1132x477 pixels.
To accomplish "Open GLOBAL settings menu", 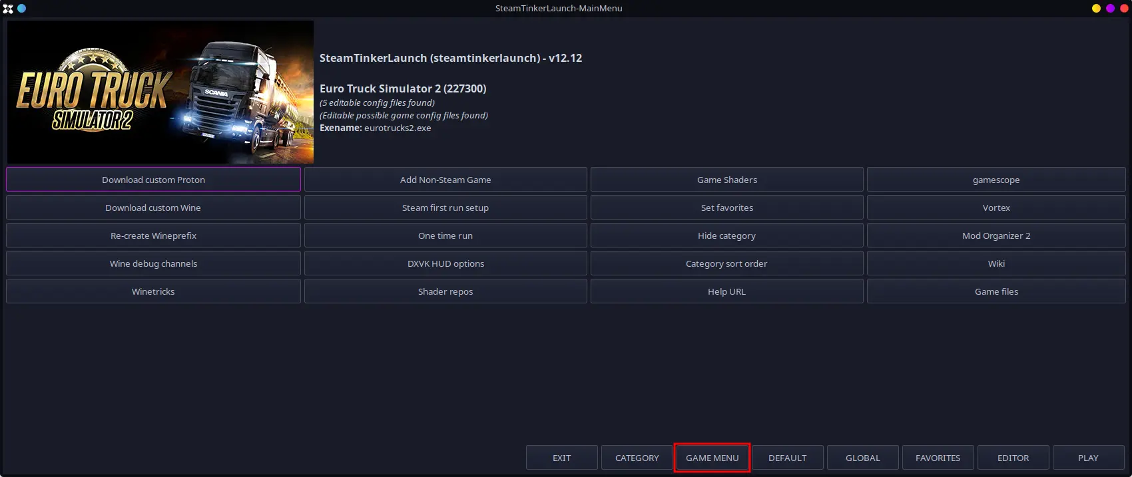I will (863, 458).
